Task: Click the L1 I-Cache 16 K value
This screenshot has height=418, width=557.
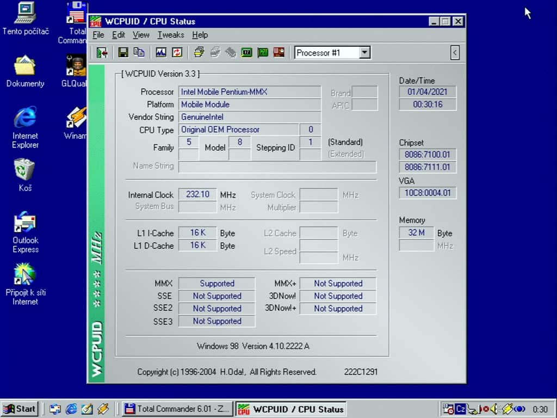Action: click(197, 233)
